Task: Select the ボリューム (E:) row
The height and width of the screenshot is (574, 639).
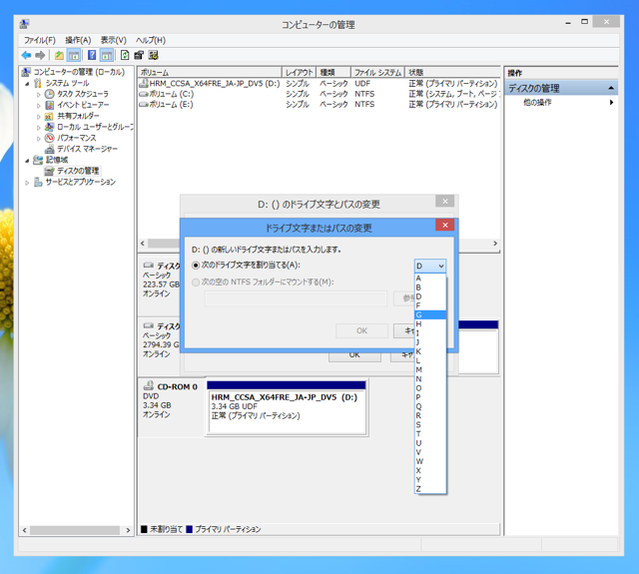Action: click(319, 104)
